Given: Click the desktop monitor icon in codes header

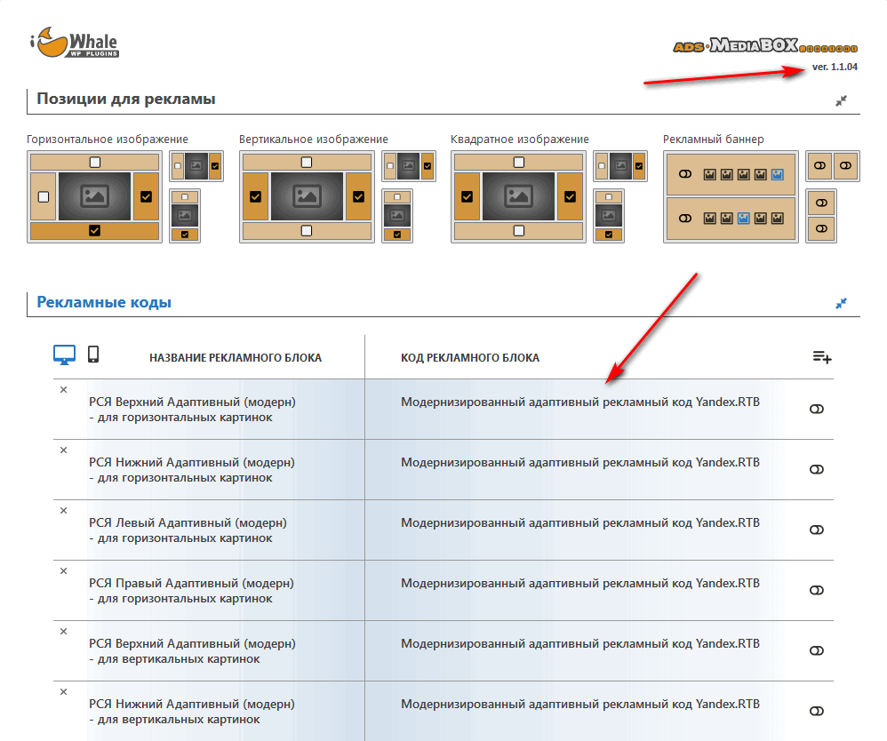Looking at the screenshot, I should [x=65, y=355].
